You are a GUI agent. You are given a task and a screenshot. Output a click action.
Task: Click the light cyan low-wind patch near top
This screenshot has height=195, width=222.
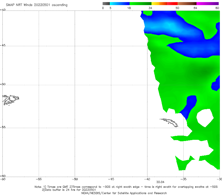[x=170, y=25]
